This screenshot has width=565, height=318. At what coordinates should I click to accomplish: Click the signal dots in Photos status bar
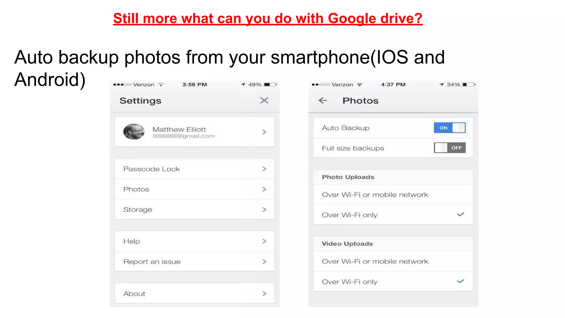[321, 84]
